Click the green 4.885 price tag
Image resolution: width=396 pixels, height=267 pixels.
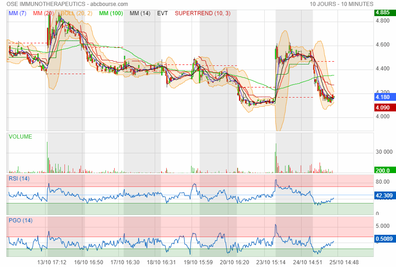[x=385, y=12]
